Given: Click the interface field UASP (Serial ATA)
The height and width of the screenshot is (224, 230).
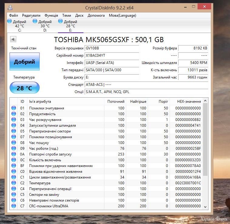Looking at the screenshot, I should 112,63.
